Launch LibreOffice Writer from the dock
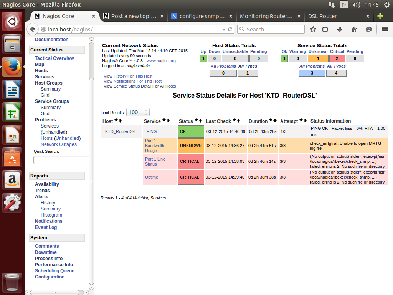Screen dimensions: 393x295 tap(13, 91)
